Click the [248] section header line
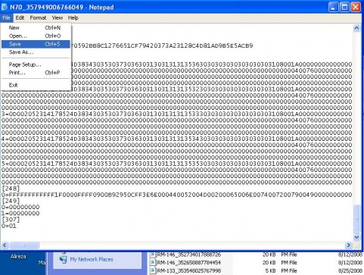Screen dimensions: 364x275 [x=11, y=189]
